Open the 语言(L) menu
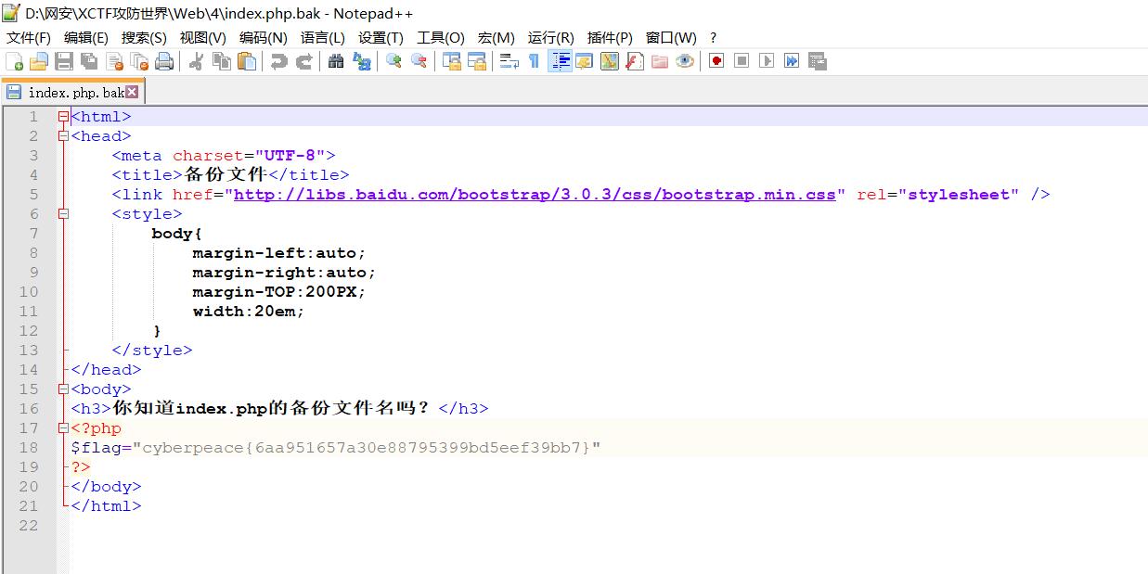This screenshot has height=574, width=1148. [x=322, y=37]
